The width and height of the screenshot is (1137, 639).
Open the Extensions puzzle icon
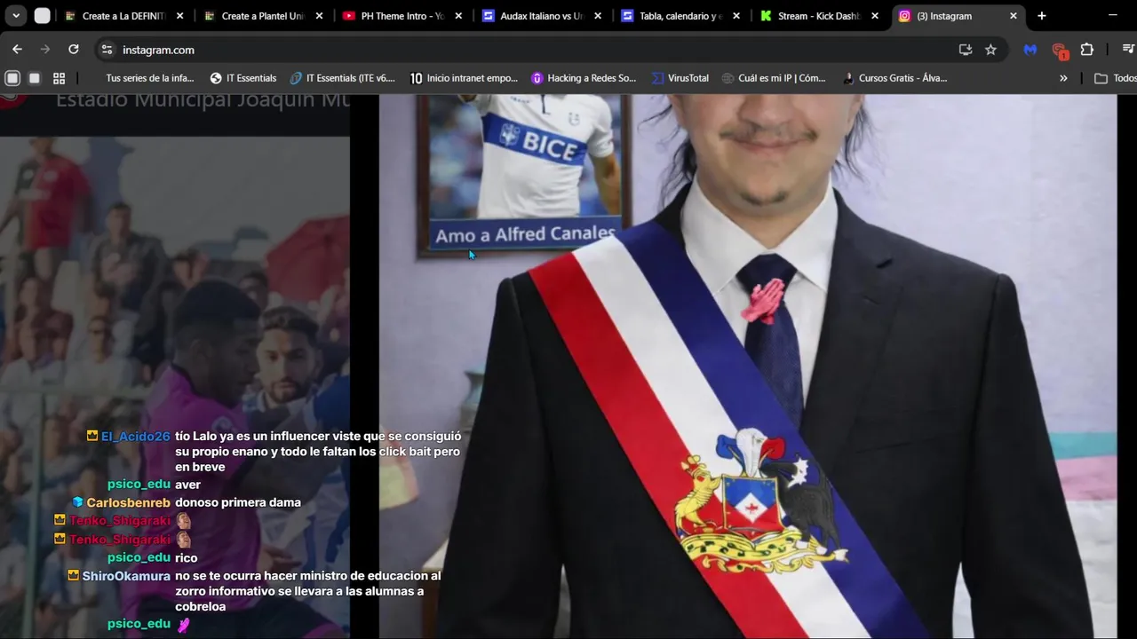pyautogui.click(x=1087, y=50)
